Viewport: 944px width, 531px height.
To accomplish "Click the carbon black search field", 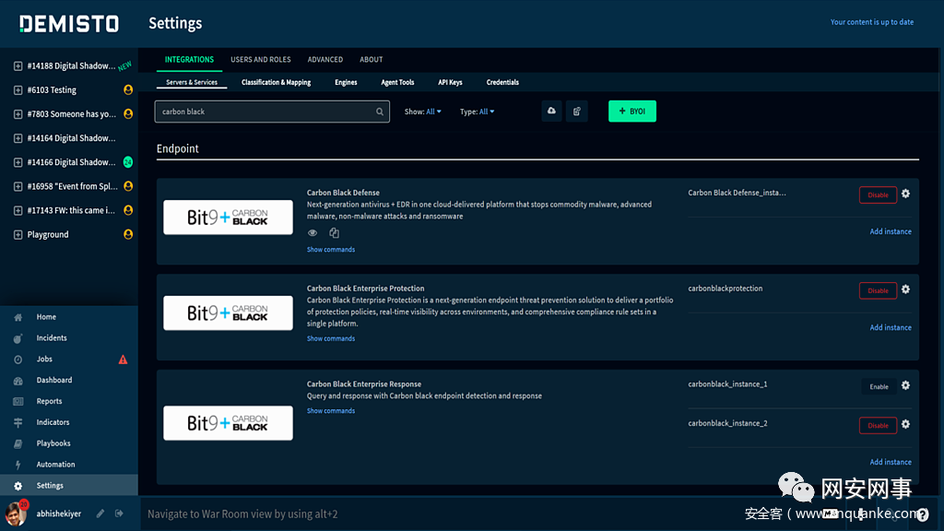I will click(x=263, y=112).
